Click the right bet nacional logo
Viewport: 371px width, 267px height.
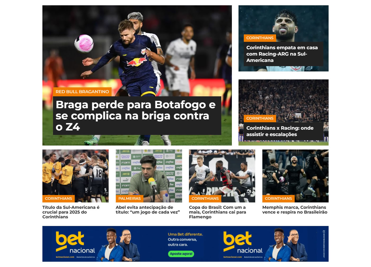click(x=243, y=243)
